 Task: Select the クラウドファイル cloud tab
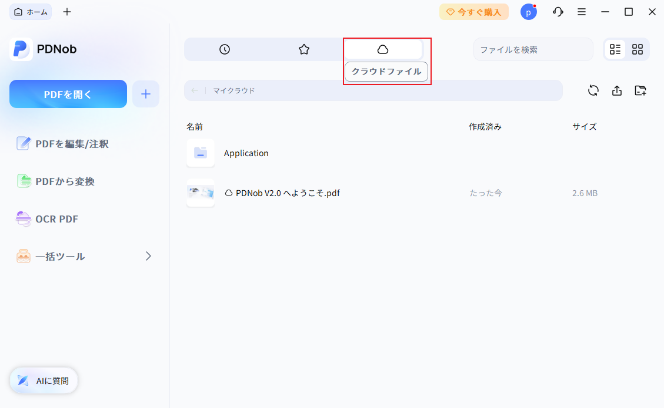[x=383, y=49]
